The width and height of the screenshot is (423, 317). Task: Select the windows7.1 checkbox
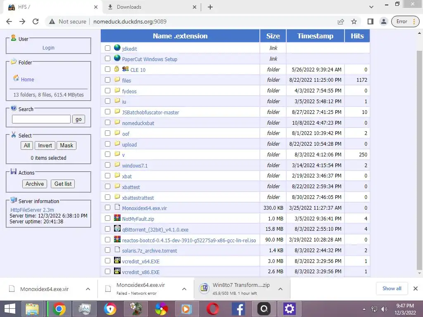pos(108,165)
